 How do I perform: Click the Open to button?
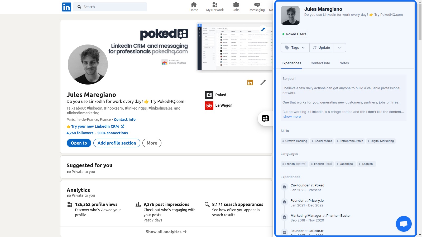pyautogui.click(x=79, y=143)
